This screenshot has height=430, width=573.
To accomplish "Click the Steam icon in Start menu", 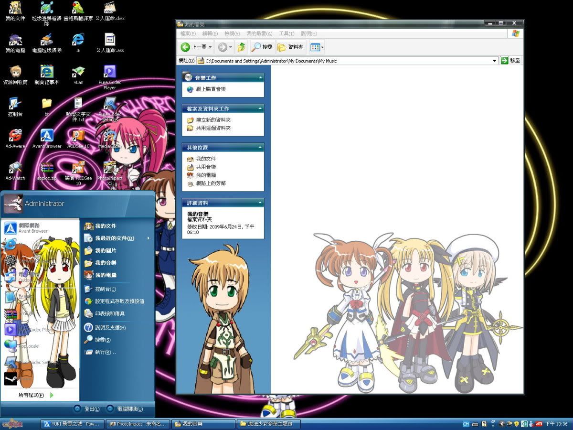I will [11, 378].
